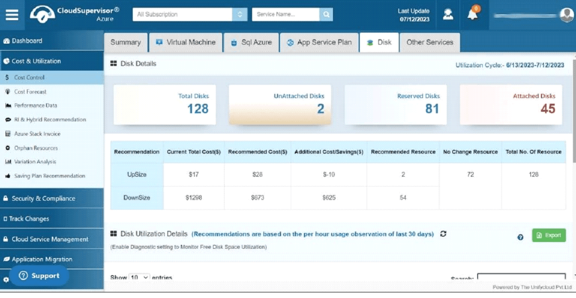Click the green Export button

pos(549,235)
